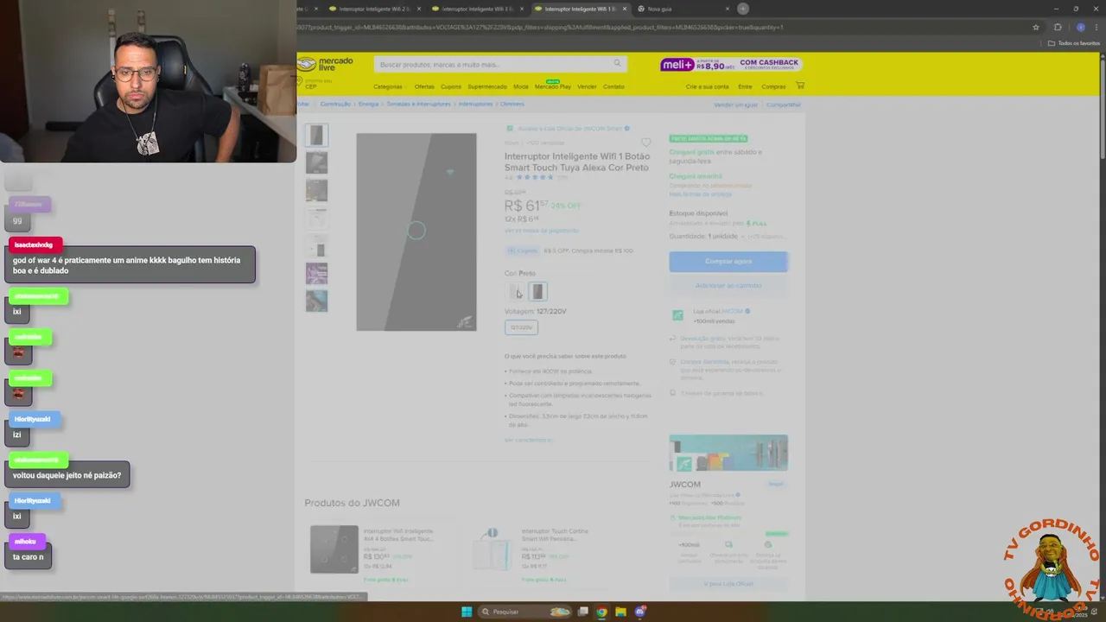Click the Meli+ cashback banner
This screenshot has height=622, width=1106.
tap(731, 65)
